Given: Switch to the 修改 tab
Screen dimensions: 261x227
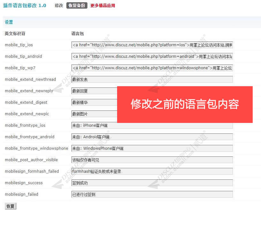Looking at the screenshot, I should [x=59, y=5].
